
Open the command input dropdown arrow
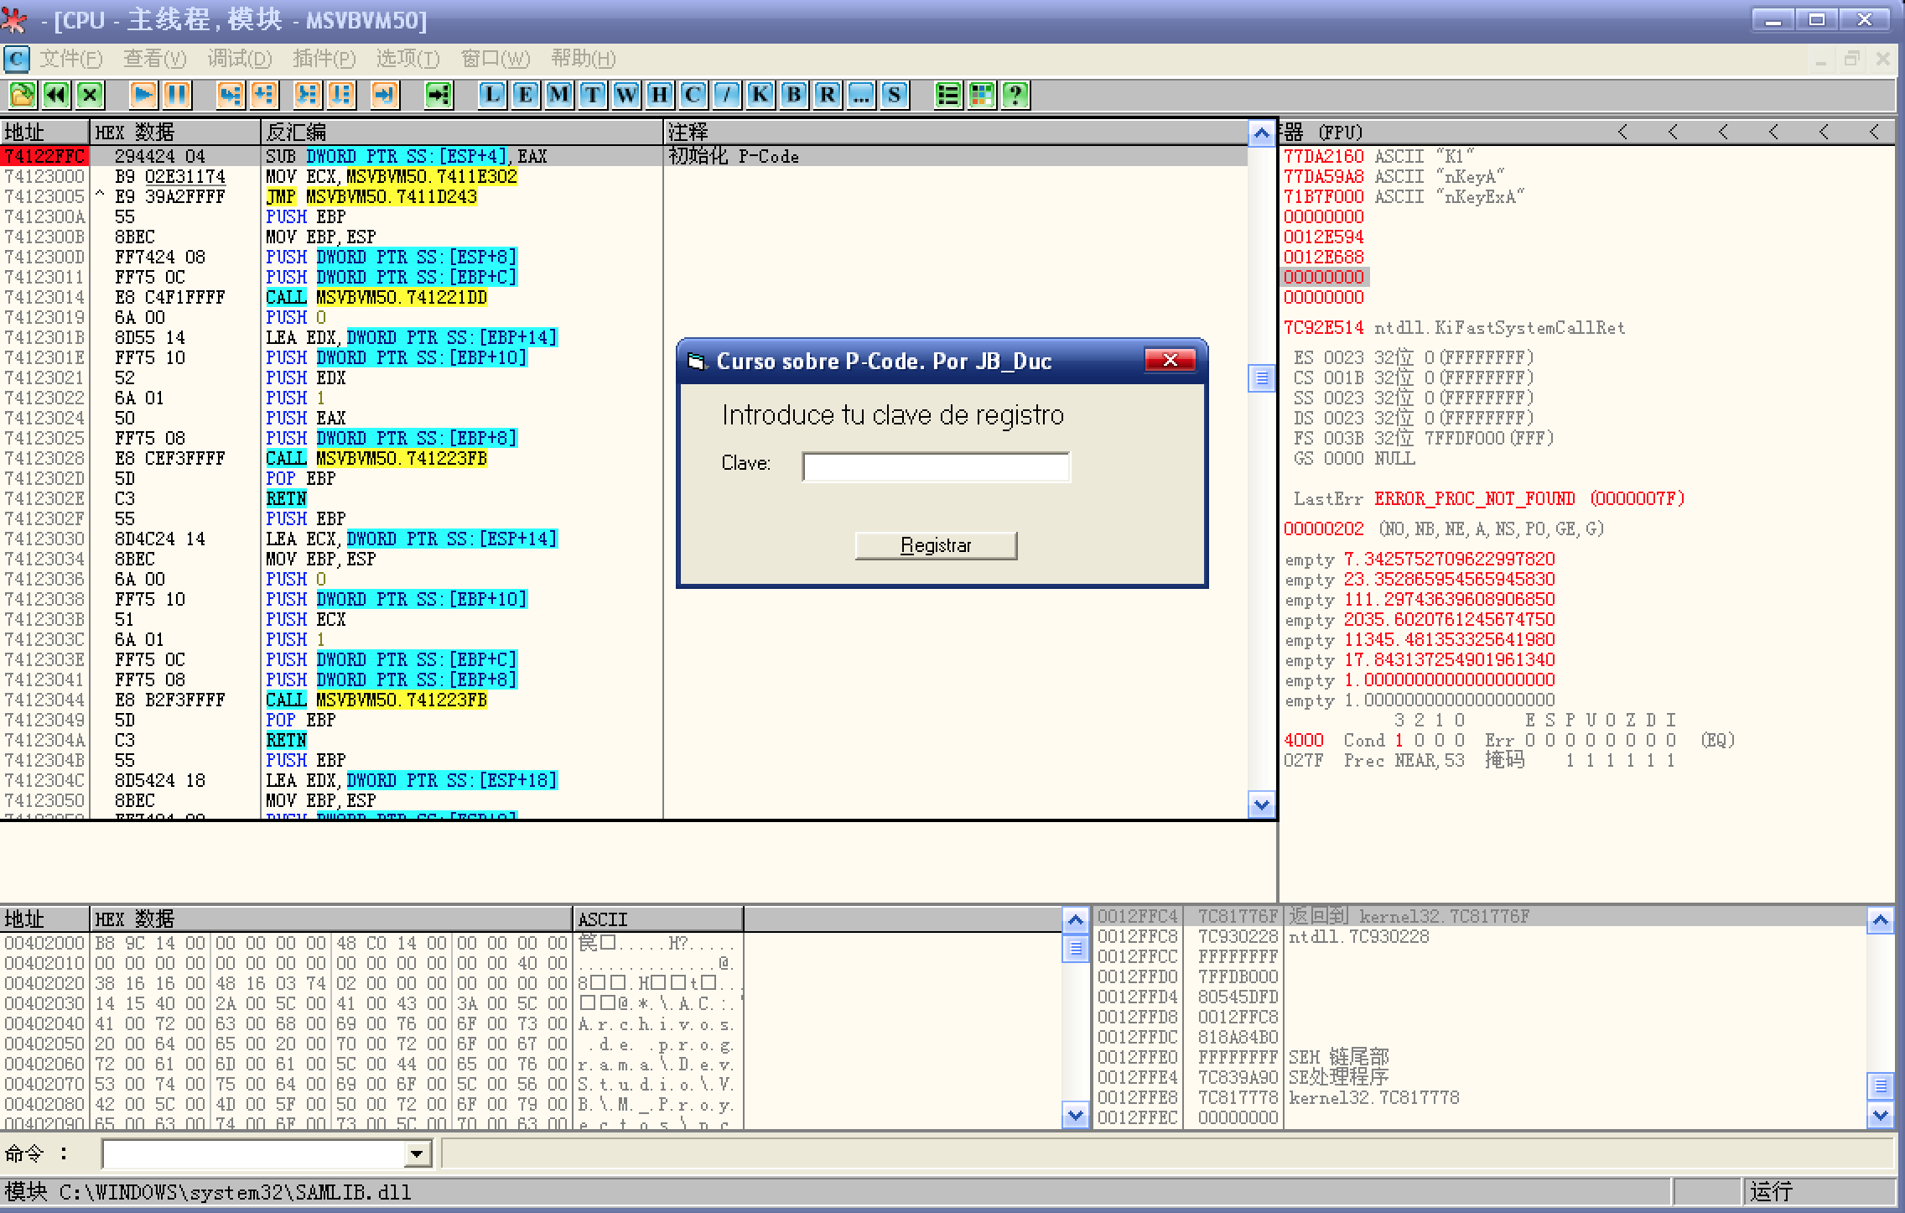tap(417, 1154)
